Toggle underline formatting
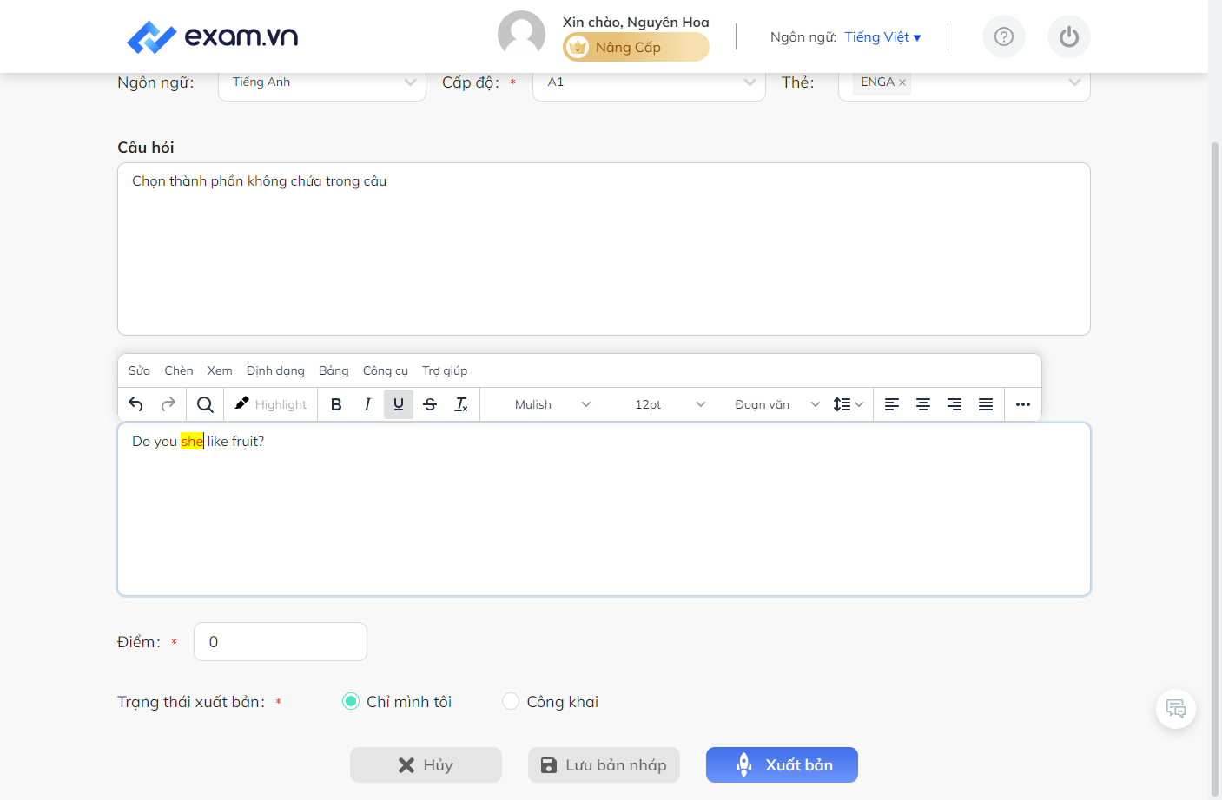 click(x=399, y=404)
